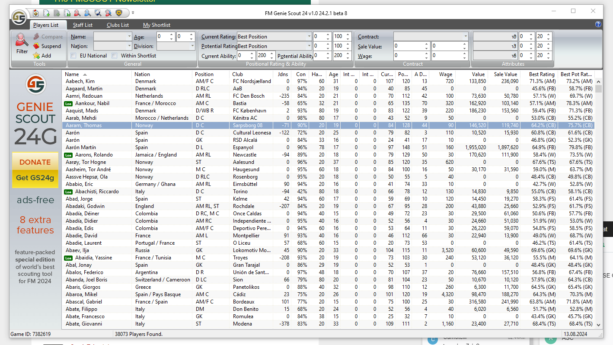
Task: Click the shield magnifier search toolbar icon
Action: click(98, 13)
